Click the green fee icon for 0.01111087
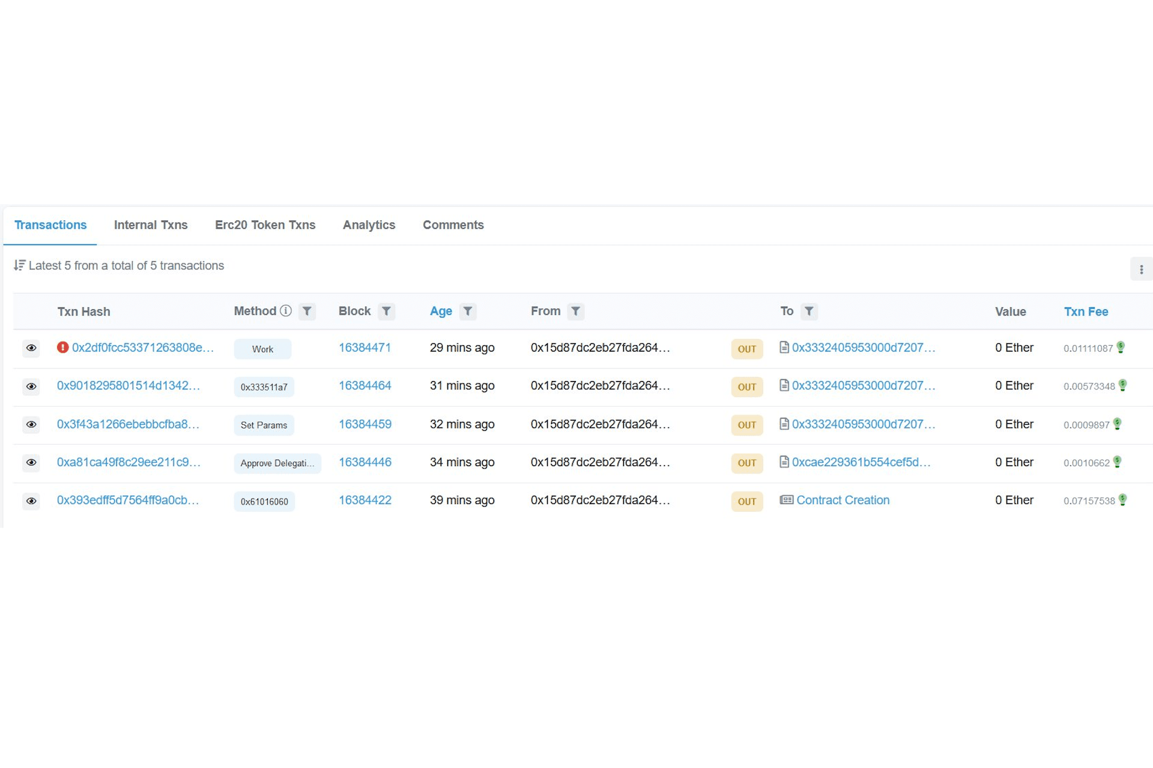This screenshot has height=768, width=1153. 1121,347
